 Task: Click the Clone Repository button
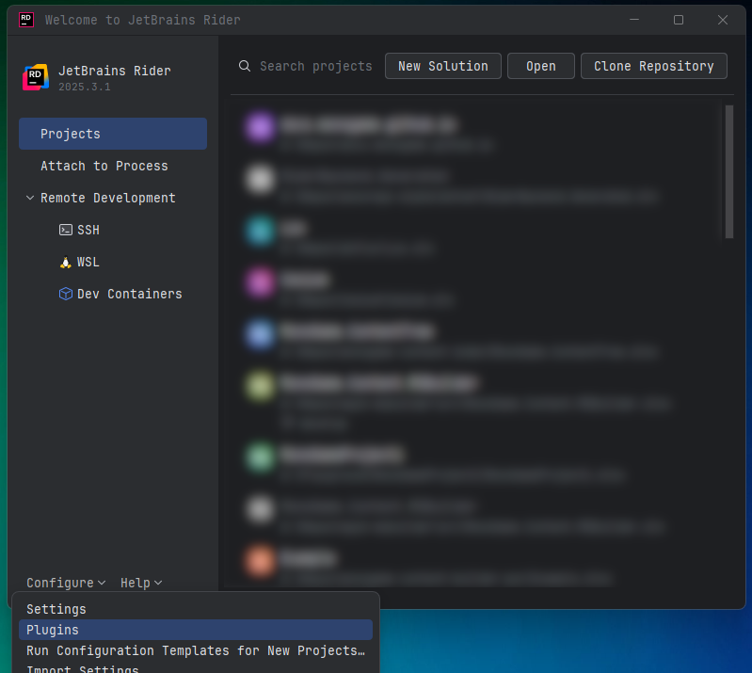pos(654,66)
